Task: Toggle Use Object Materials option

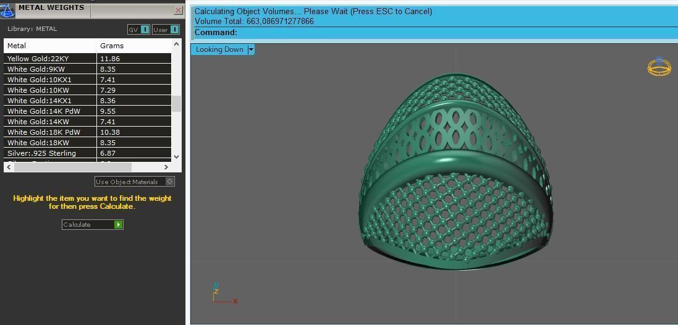Action: pyautogui.click(x=135, y=182)
